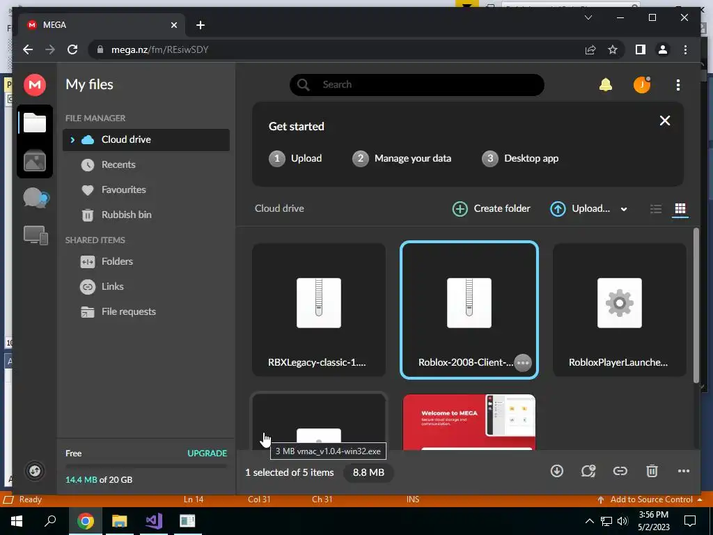Reload the MEGA page

[72, 49]
